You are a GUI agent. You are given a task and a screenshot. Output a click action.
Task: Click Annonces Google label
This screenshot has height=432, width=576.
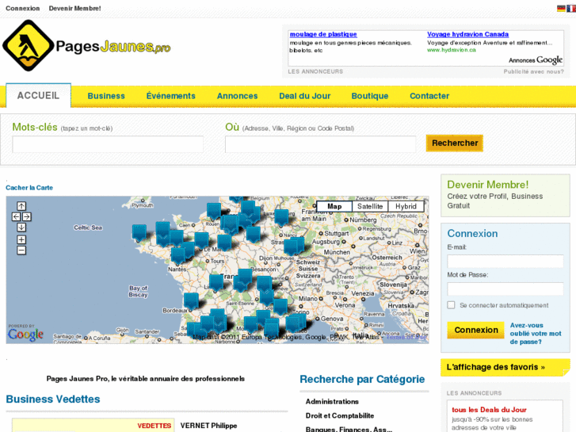click(536, 60)
